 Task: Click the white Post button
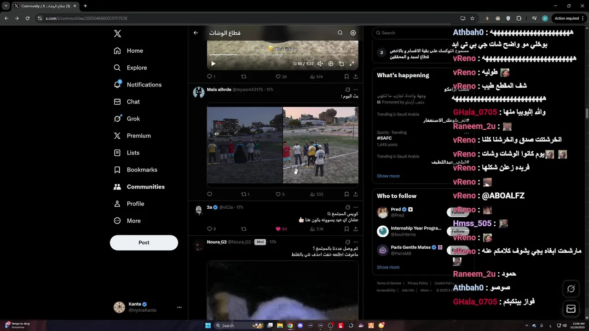click(144, 243)
